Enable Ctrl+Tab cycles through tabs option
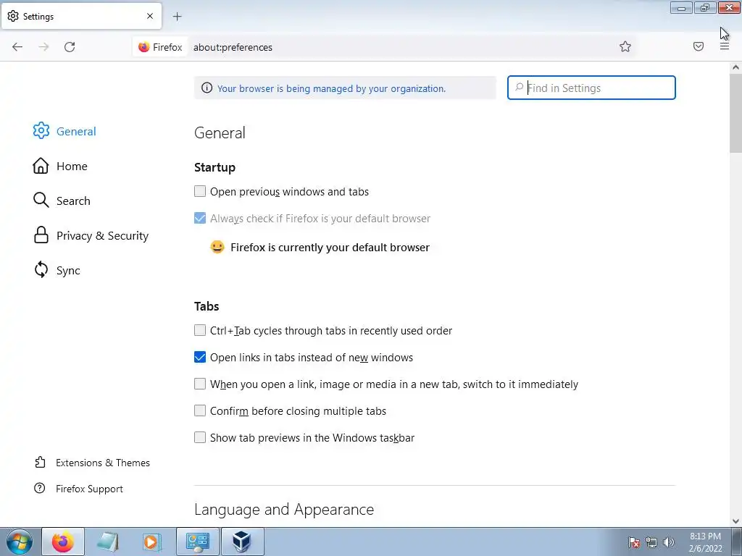Screen dimensions: 742x556 (x=200, y=330)
